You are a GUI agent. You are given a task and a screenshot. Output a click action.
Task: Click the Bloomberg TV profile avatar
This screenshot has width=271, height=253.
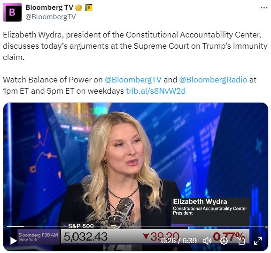pos(12,12)
